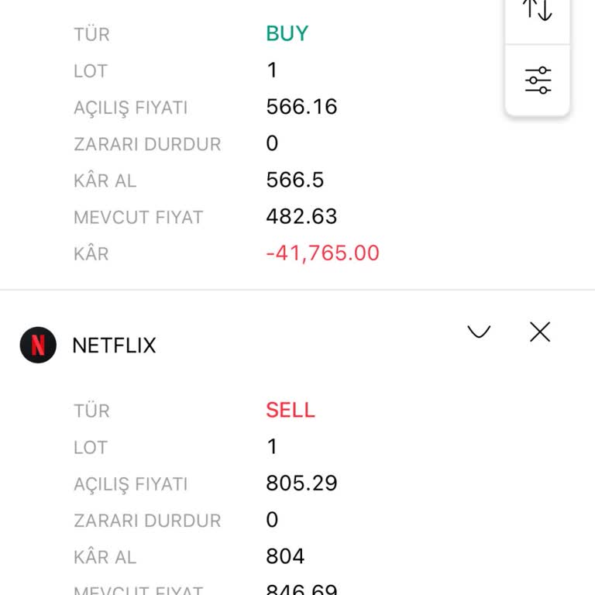595x595 pixels.
Task: Select the Netflix current price 846.69
Action: (x=301, y=590)
